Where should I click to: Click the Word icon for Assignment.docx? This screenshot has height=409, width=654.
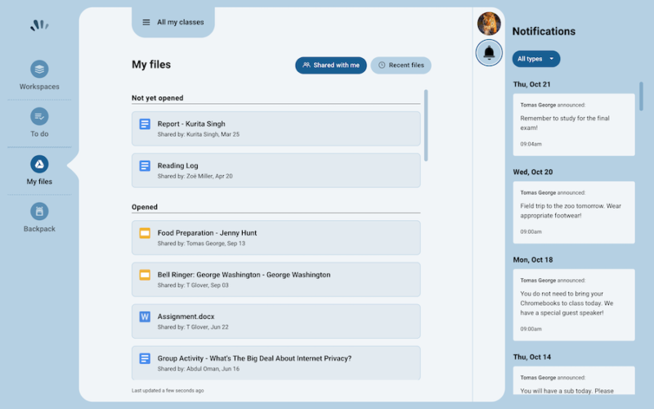click(145, 317)
